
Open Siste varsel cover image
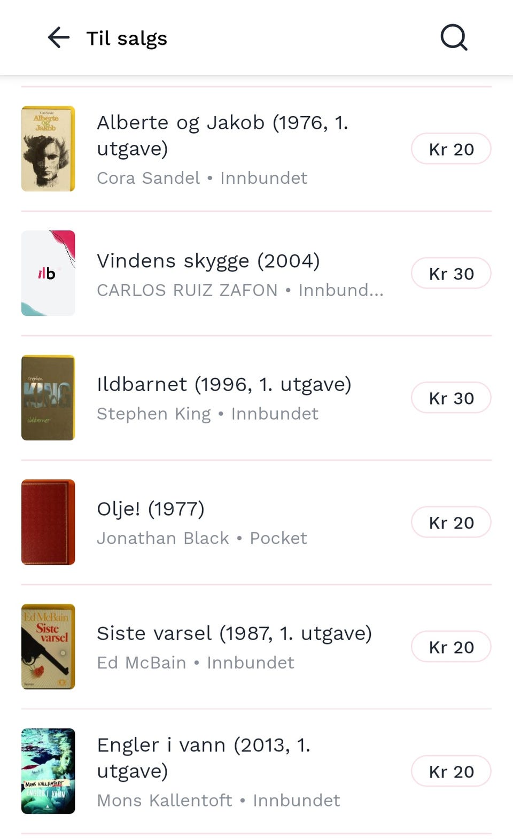point(48,647)
